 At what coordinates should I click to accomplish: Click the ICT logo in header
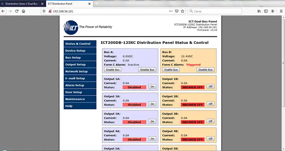[x=71, y=27]
